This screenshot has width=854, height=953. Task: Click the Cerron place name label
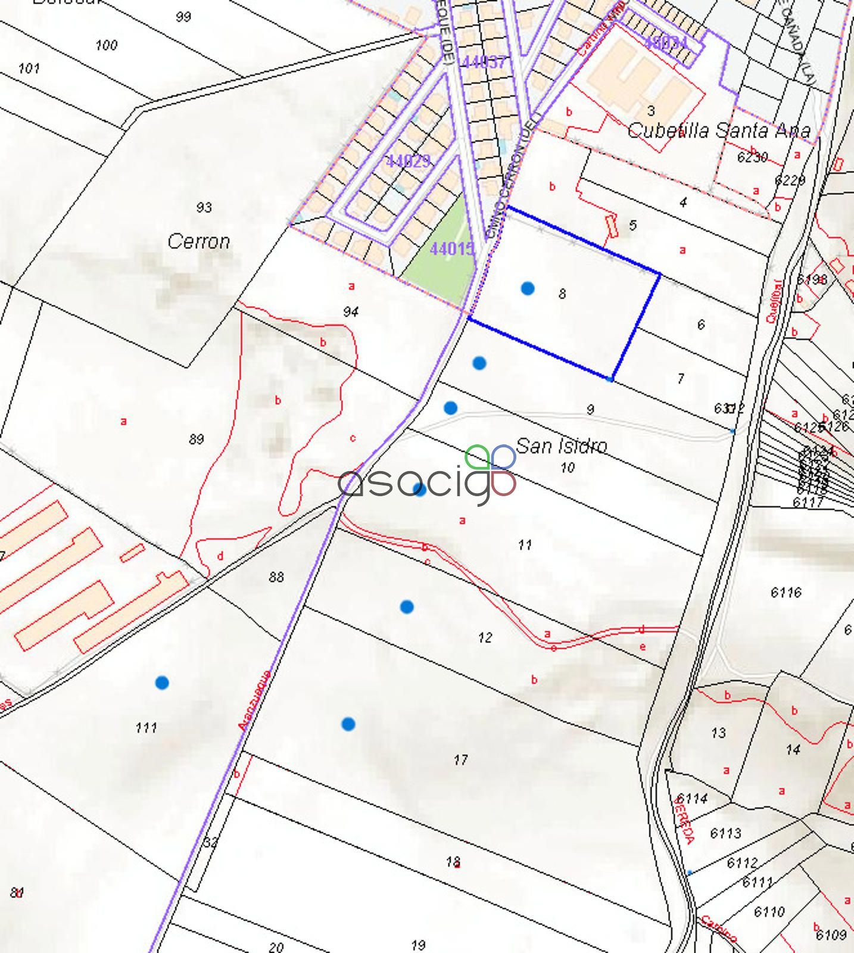pos(198,241)
